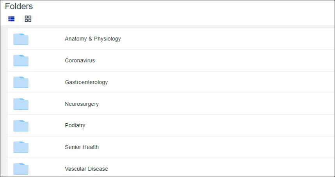The image size is (335, 177).
Task: Click the Anatomy & Physiology folder icon
Action: point(21,39)
